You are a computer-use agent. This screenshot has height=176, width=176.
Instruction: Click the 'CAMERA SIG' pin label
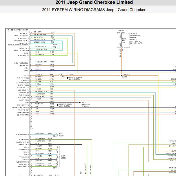(x=24, y=140)
